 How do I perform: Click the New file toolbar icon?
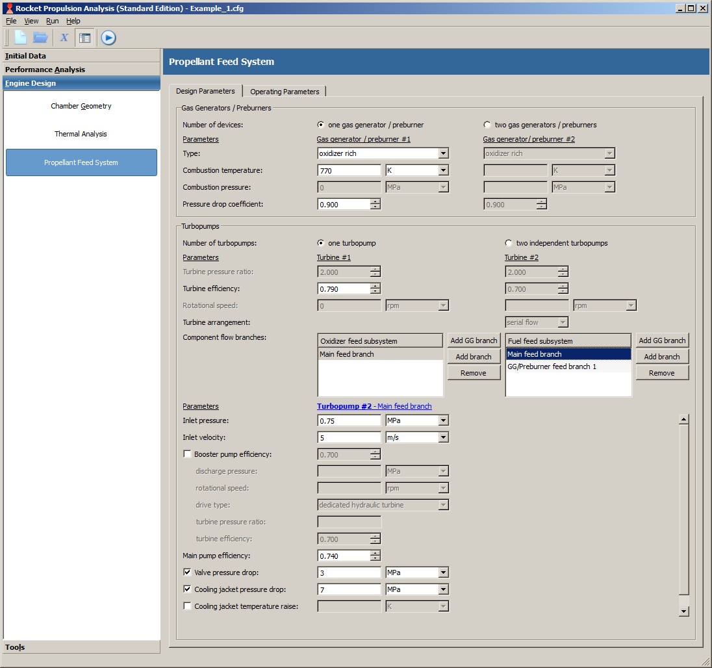(x=21, y=38)
